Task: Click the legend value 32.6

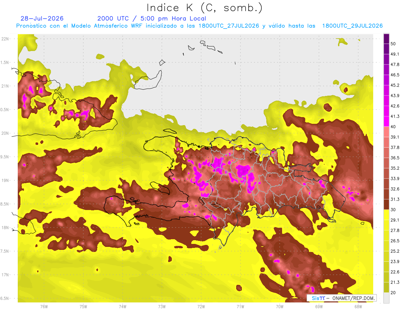Action: pos(395,189)
